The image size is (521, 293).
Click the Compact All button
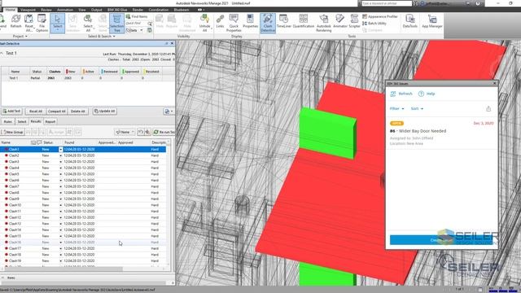tap(56, 112)
